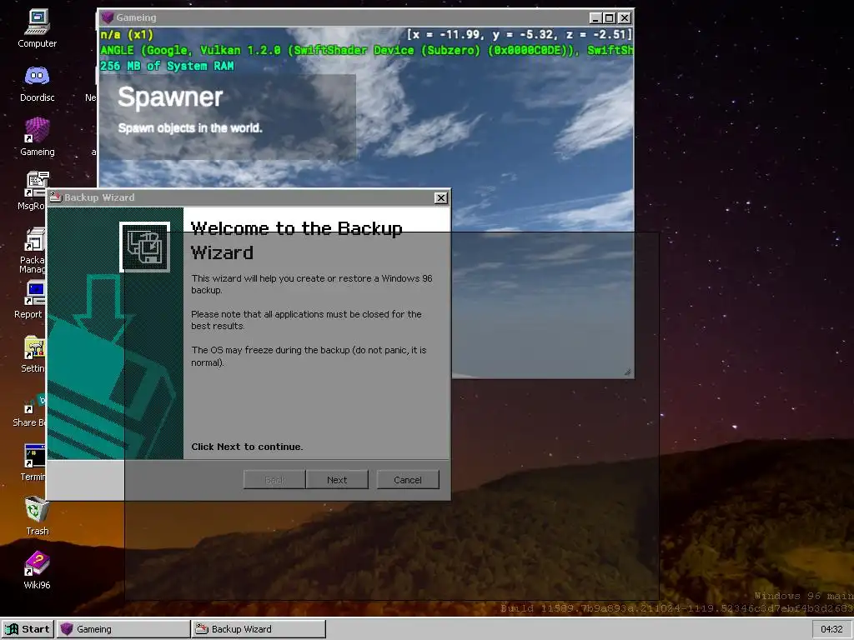Open the Start menu
The width and height of the screenshot is (854, 640).
28,629
